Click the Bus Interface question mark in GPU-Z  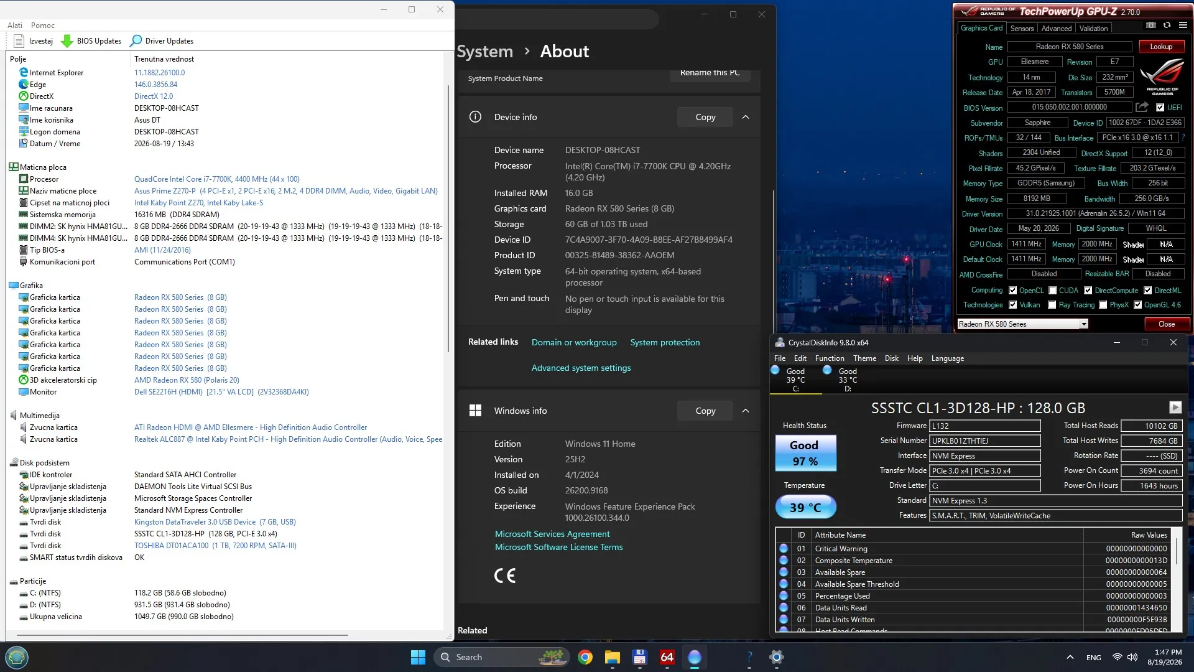click(x=1183, y=138)
